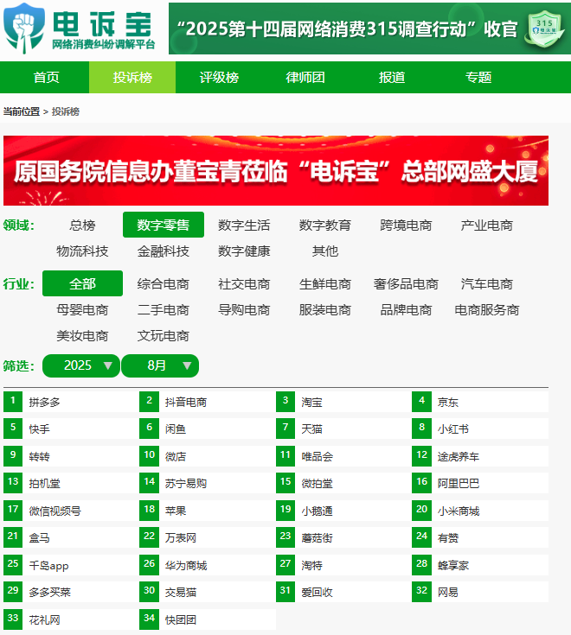Pick the 产业电商 domain filter

tap(486, 225)
